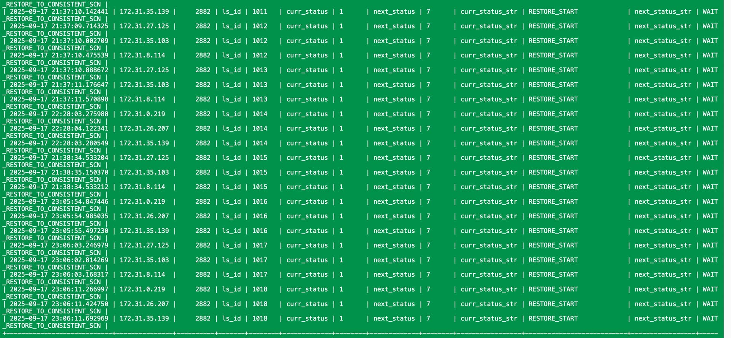The image size is (731, 338).
Task: Click RESTORE_START in the 21:37:10.142441 row
Action: (553, 12)
